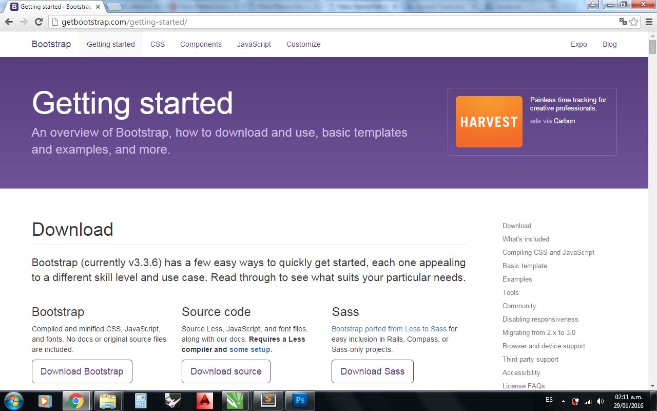Click the address bar URL field
Viewport: 657px width, 411px height.
click(334, 22)
